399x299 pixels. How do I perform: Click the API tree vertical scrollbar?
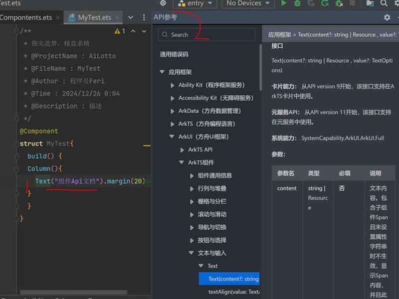(260, 67)
